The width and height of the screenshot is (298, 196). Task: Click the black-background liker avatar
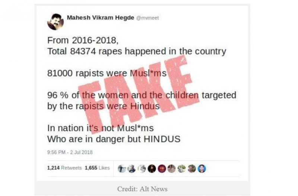(x=152, y=168)
